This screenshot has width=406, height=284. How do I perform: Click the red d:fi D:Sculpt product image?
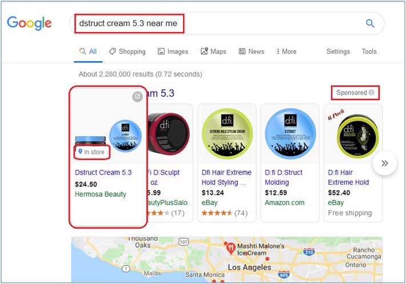tap(168, 134)
